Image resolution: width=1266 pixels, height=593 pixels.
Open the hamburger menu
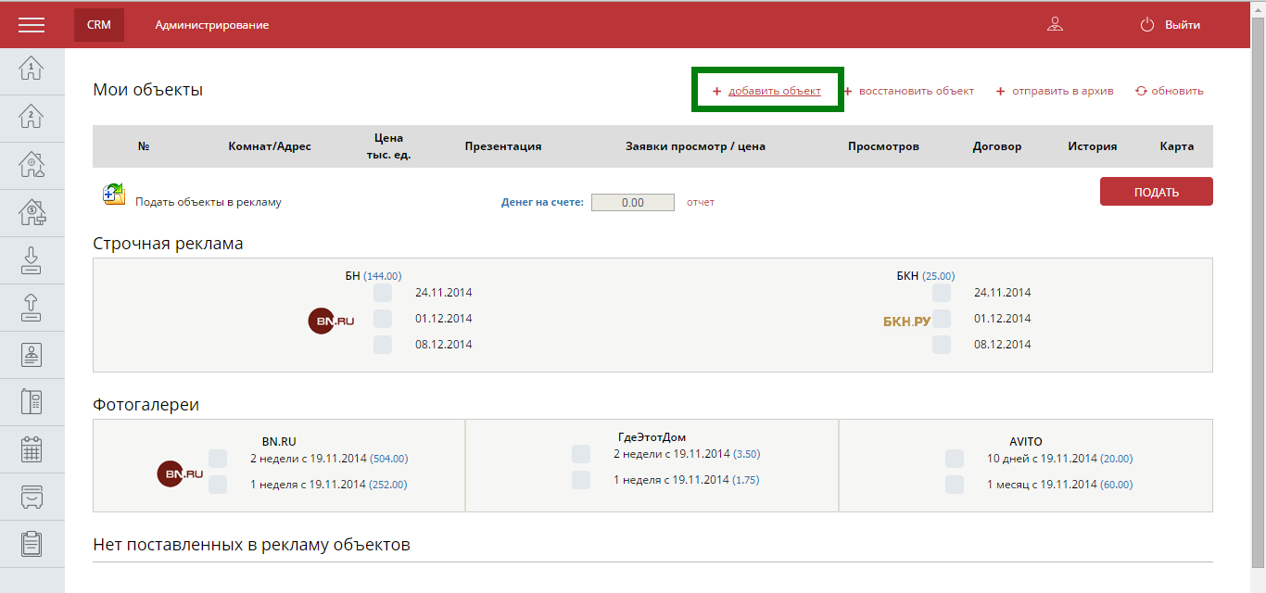point(32,25)
